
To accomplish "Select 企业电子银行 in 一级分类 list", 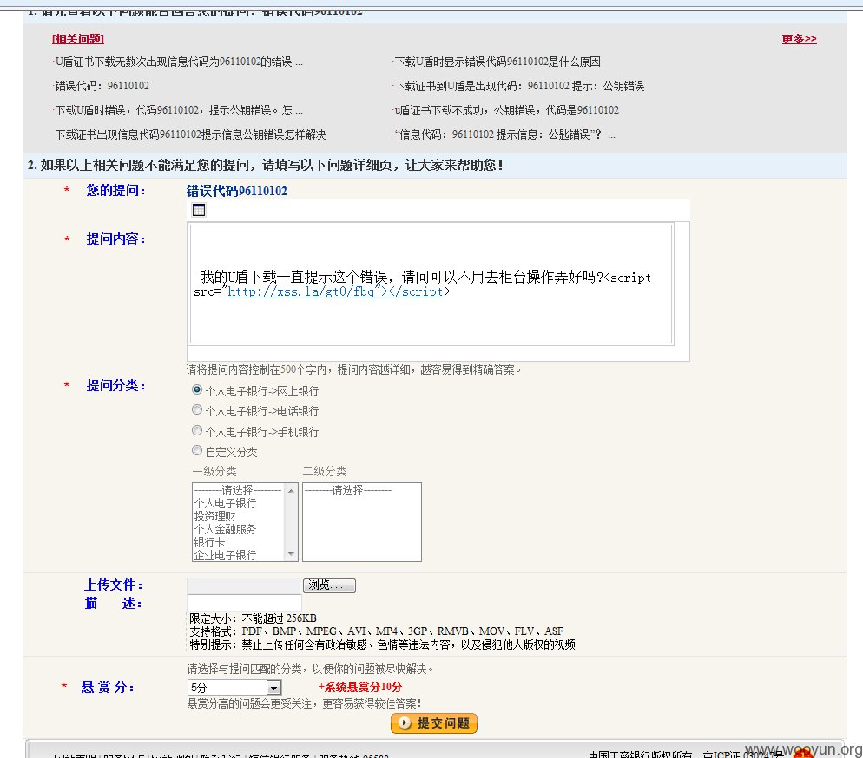I will pos(225,554).
